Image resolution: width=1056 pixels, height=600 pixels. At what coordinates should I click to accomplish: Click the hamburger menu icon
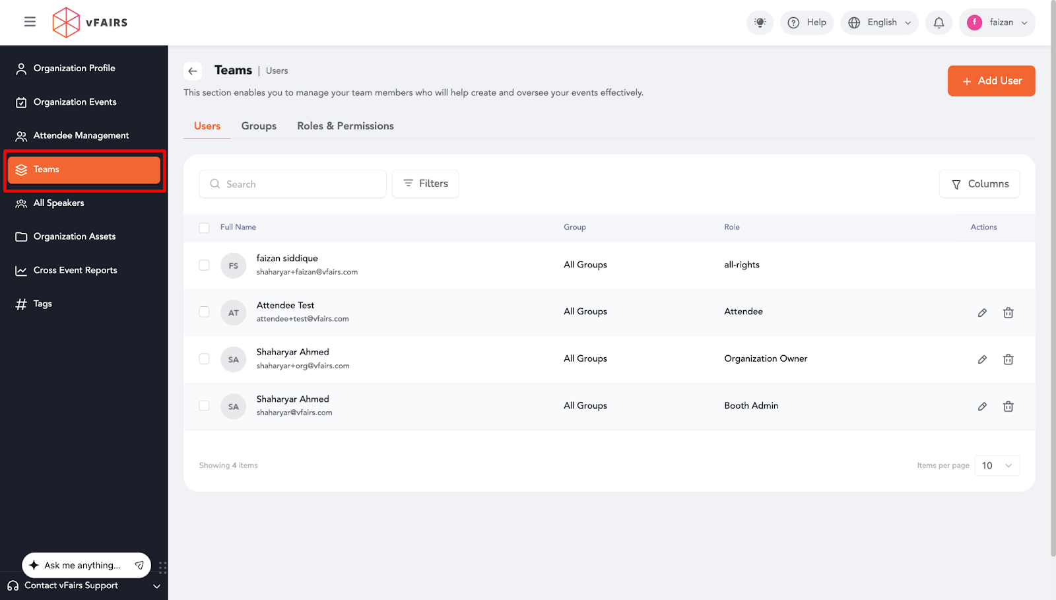30,22
